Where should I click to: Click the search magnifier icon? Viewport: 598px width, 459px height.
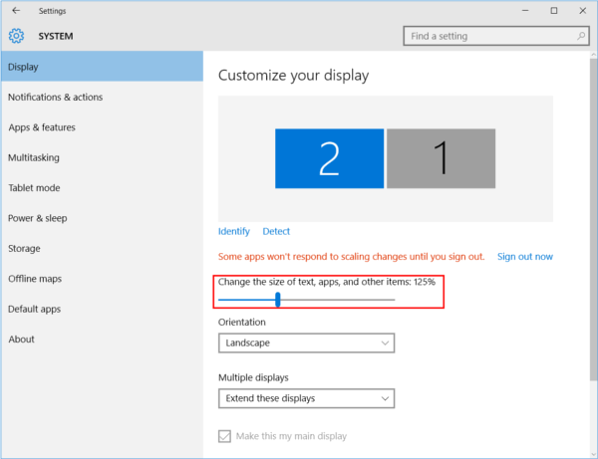click(x=581, y=36)
